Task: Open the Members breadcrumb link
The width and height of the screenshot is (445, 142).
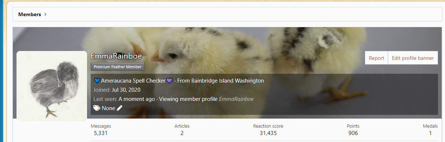Action: point(29,14)
